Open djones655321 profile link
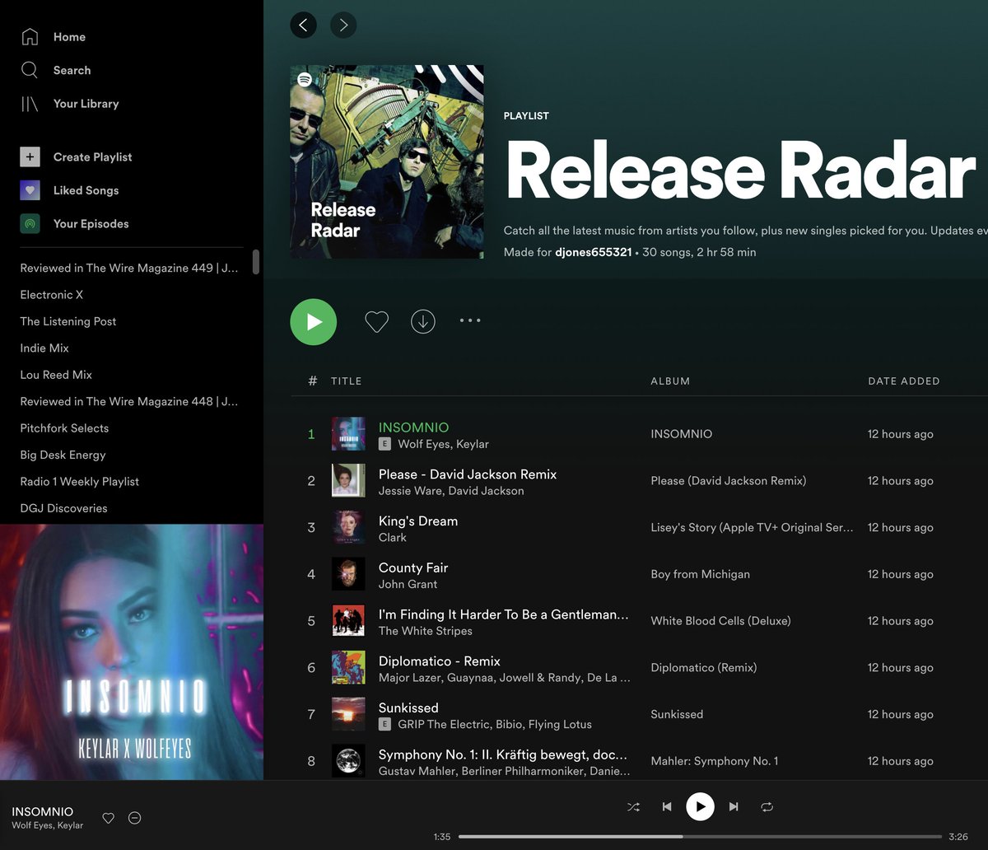The width and height of the screenshot is (988, 850). (x=593, y=252)
